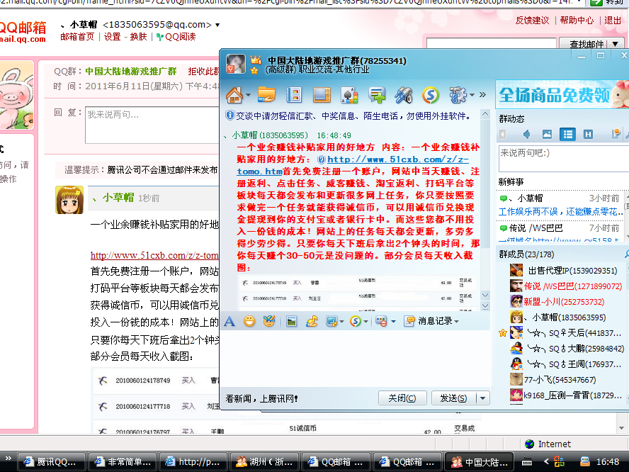Image resolution: width=629 pixels, height=472 pixels.
Task: Open the group album notebook icon
Action: point(294,95)
